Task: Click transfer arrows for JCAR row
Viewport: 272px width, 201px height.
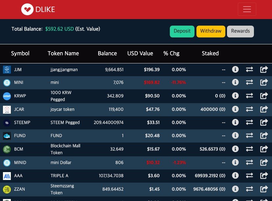Action: pos(249,109)
